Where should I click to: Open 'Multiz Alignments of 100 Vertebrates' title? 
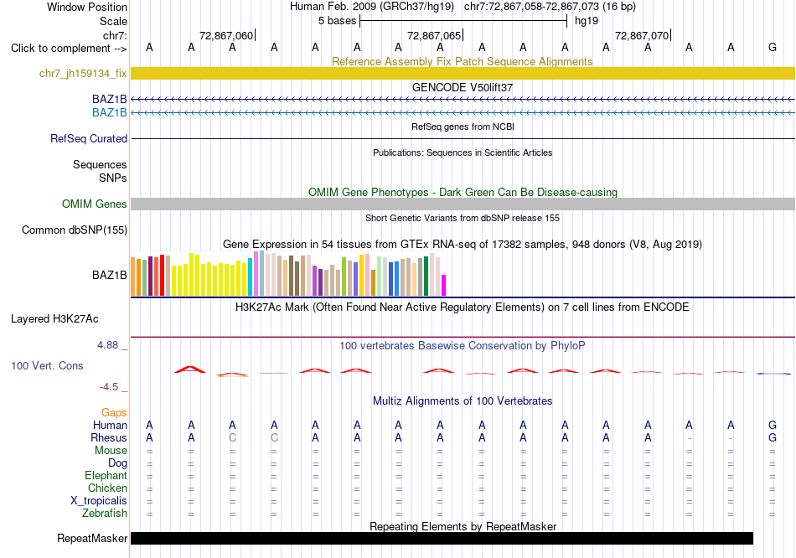pos(463,401)
